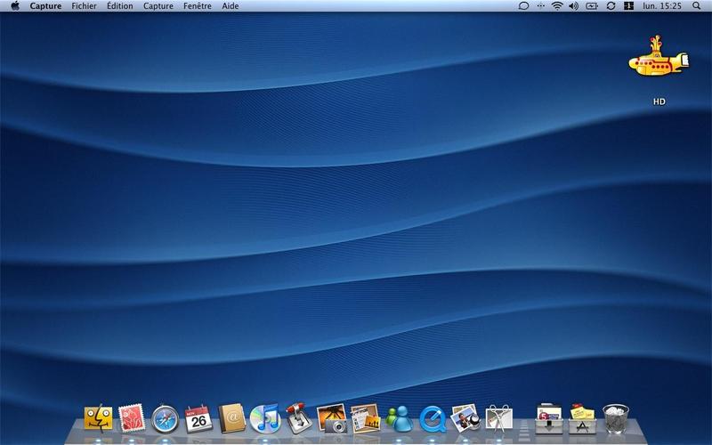Open the iCal calendar icon
The width and height of the screenshot is (712, 445).
tap(198, 418)
